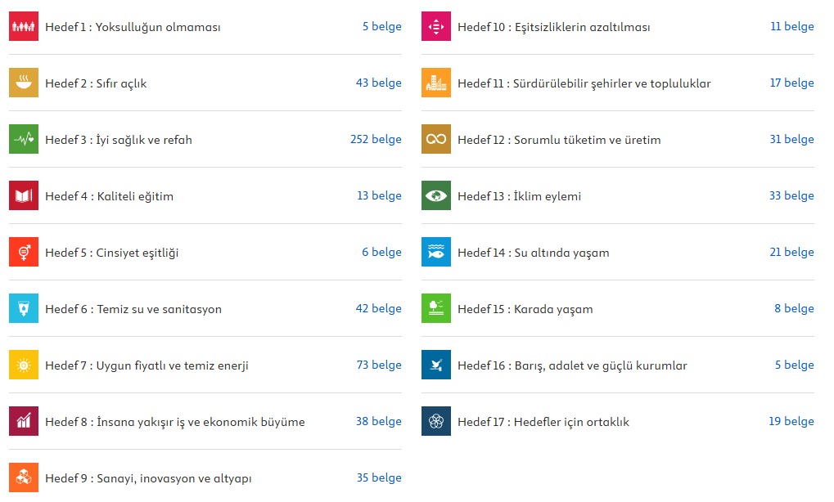
Task: Select "Hedef 6 : Temiz su ve sanitasyon"
Action: tap(133, 309)
